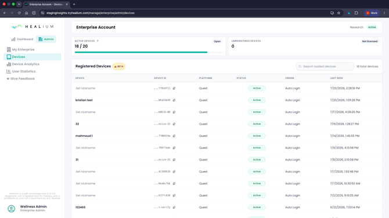This screenshot has height=218, width=389.
Task: Copy device ID of kristian test
Action: tap(174, 100)
